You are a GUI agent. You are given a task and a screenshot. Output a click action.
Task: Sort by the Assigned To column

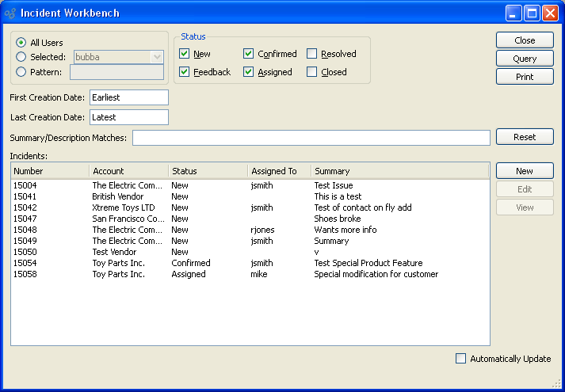(279, 171)
